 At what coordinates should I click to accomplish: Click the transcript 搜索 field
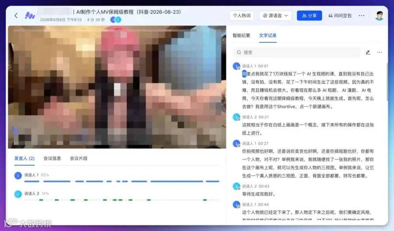296,52
